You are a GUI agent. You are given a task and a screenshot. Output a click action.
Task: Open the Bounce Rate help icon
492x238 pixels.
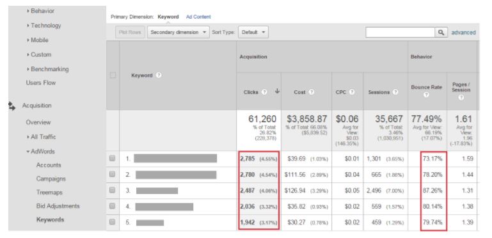click(426, 95)
